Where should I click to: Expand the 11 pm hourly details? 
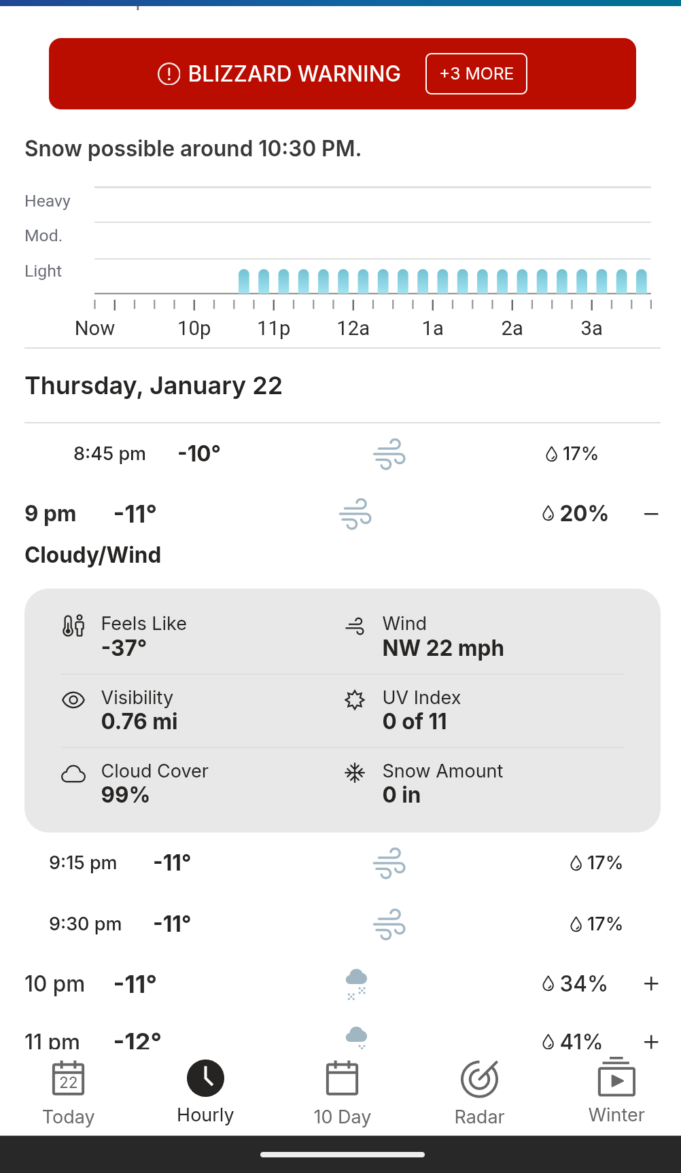(651, 1041)
